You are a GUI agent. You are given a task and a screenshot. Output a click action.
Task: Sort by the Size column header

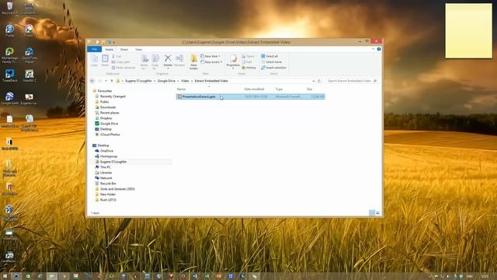coord(309,89)
